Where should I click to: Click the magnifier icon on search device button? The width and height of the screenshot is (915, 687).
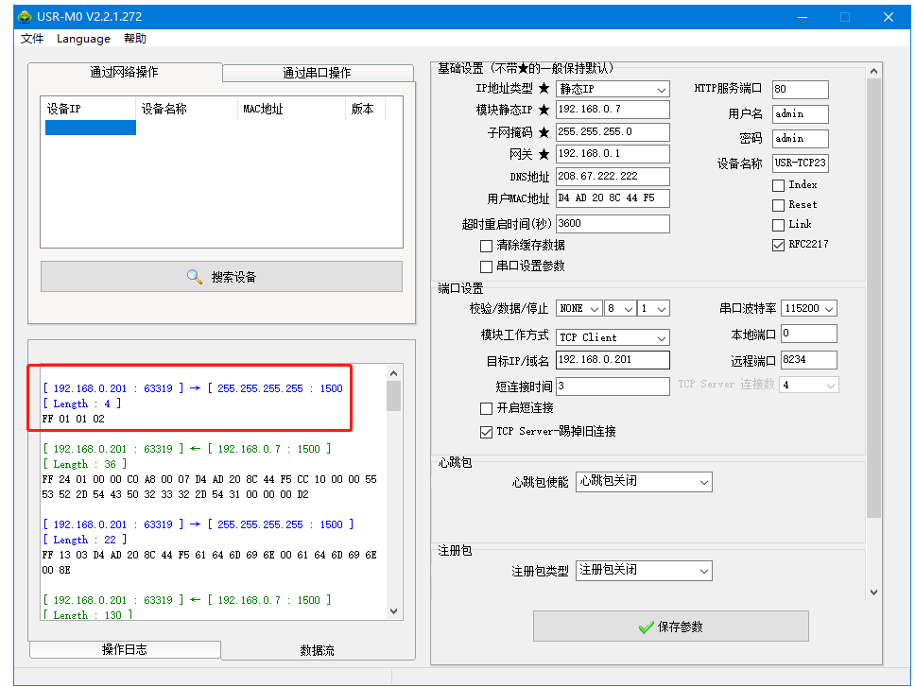tap(195, 277)
